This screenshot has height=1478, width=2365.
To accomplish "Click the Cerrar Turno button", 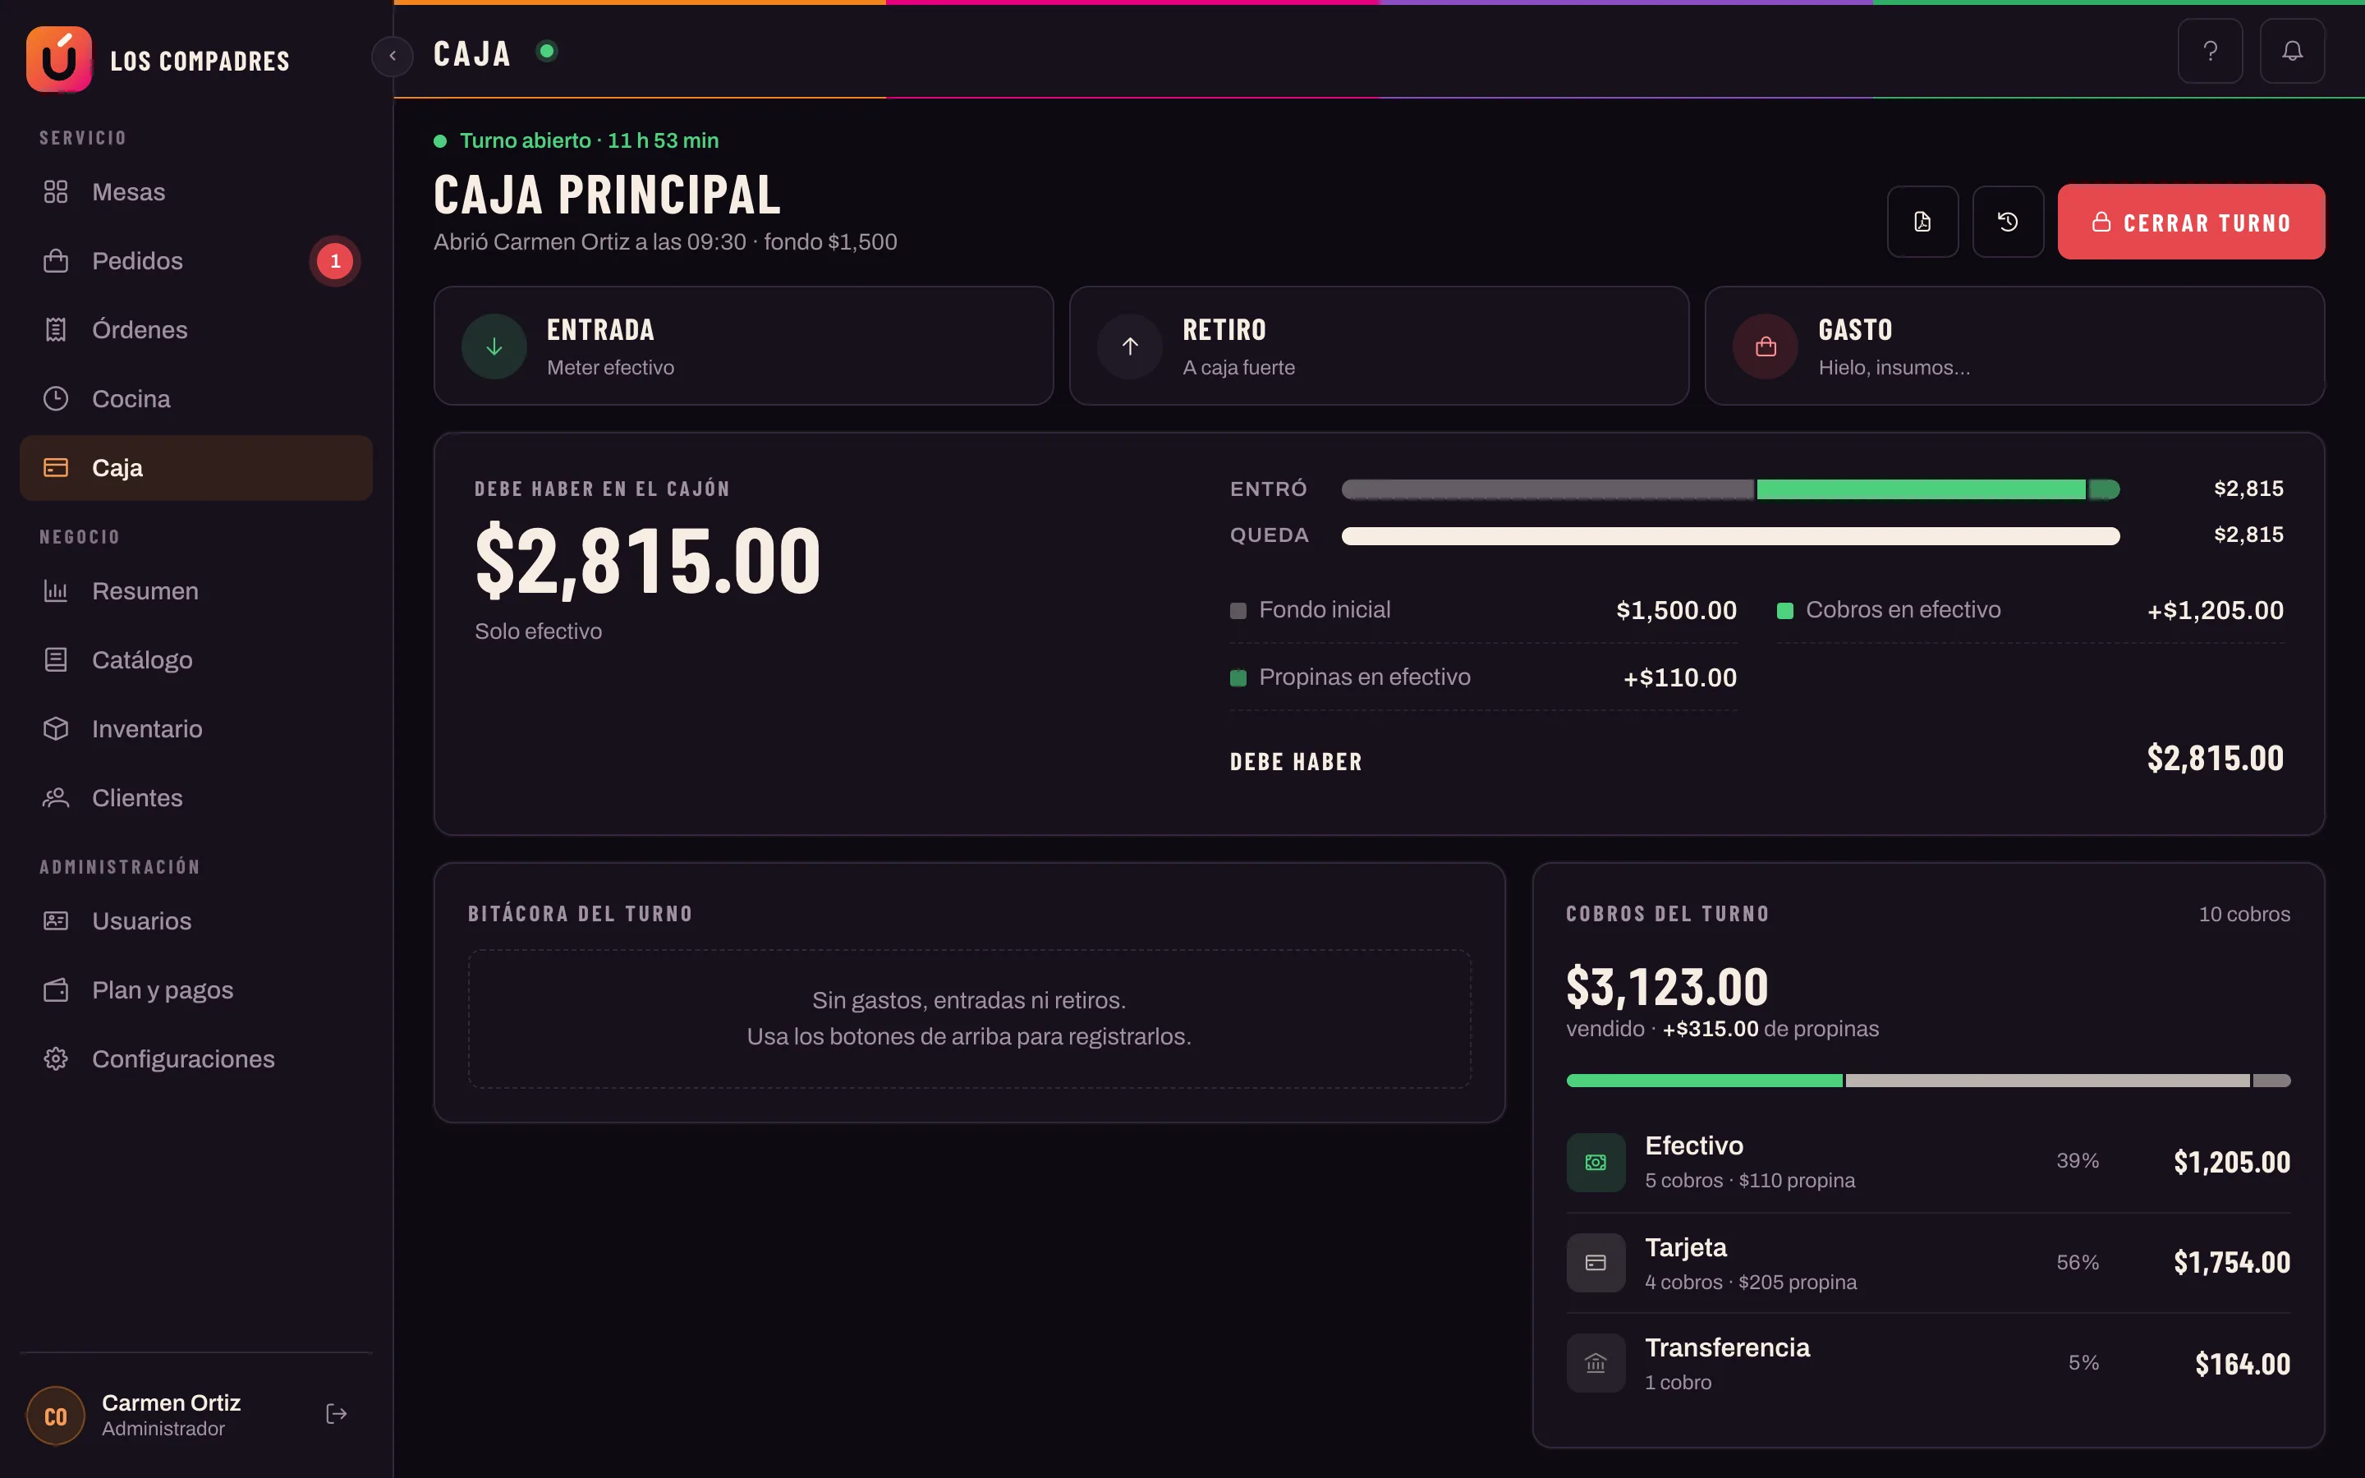I will pos(2190,222).
